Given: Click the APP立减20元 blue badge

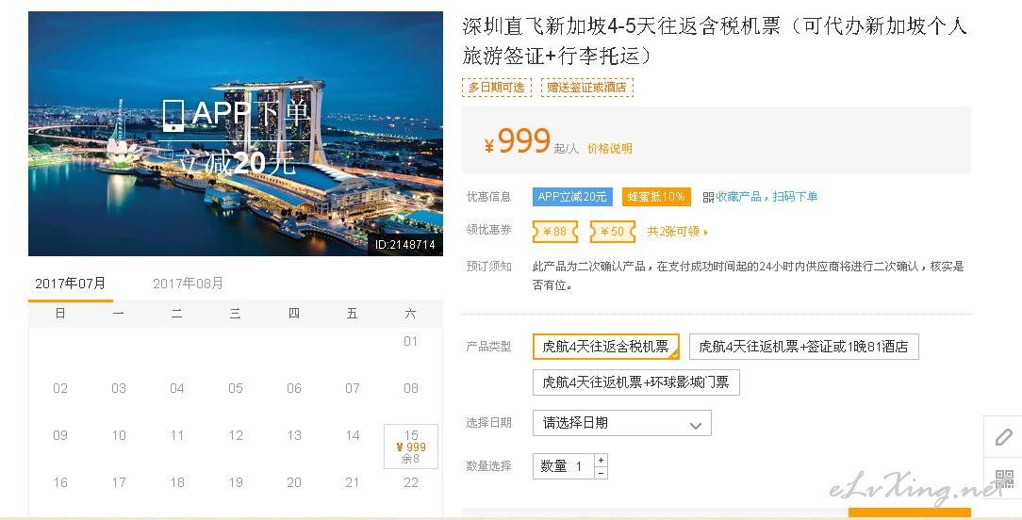Looking at the screenshot, I should tap(572, 197).
